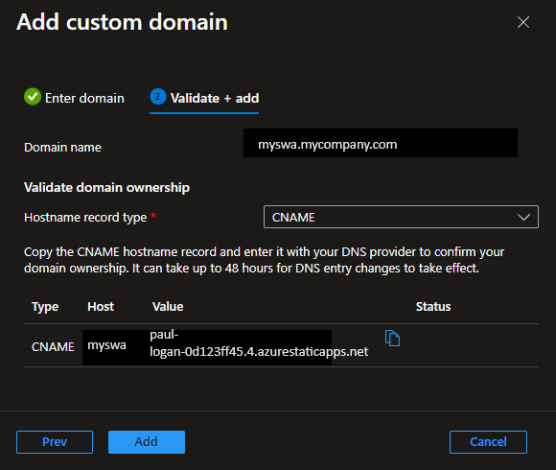Click the CNAME type cell in table
Screen dimensions: 556x470
point(53,346)
